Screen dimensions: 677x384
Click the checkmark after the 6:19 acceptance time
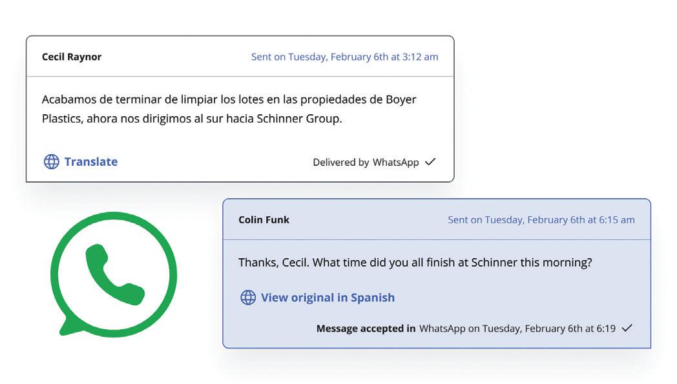click(626, 328)
